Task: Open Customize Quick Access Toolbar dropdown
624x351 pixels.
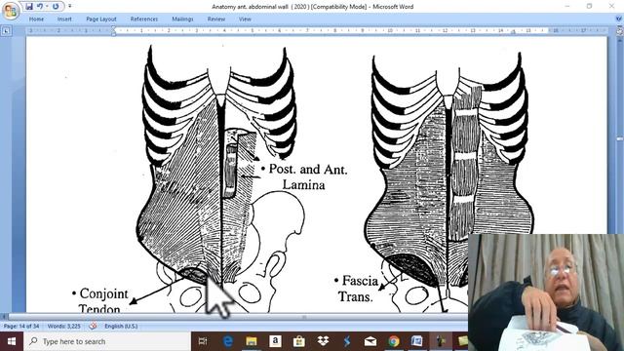Action: coord(69,7)
